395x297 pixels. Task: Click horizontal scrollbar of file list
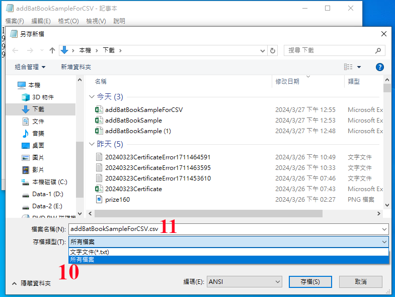click(x=209, y=214)
